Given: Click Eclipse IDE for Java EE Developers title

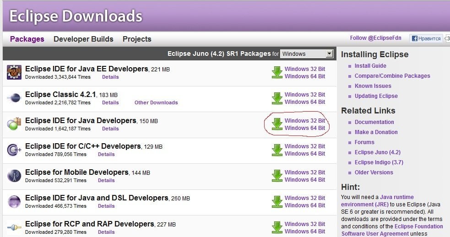Looking at the screenshot, I should pos(87,69).
